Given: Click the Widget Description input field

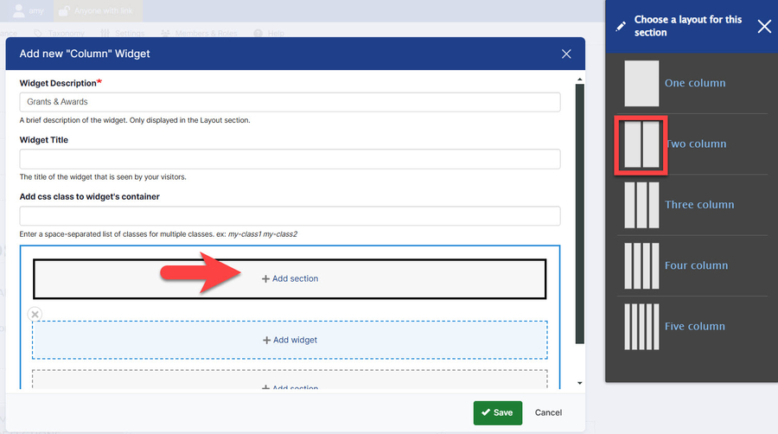Looking at the screenshot, I should (x=290, y=102).
